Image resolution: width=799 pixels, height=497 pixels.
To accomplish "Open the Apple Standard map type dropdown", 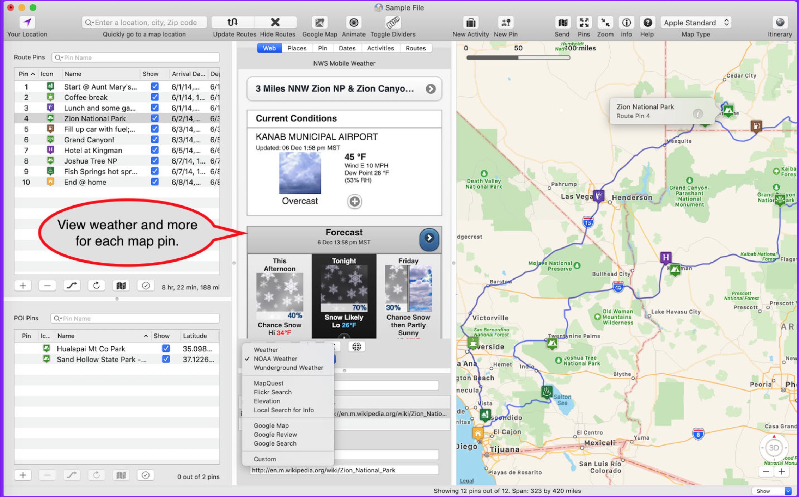I will tap(696, 23).
